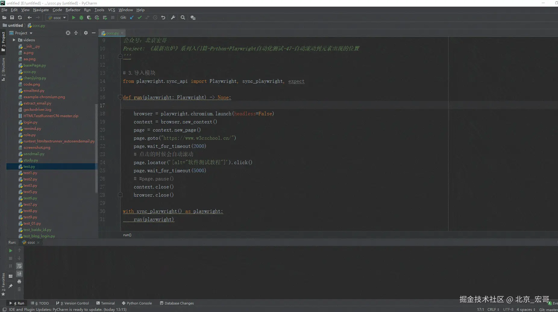The image size is (558, 312).
Task: Open settings with the wrench icon
Action: pos(173,18)
